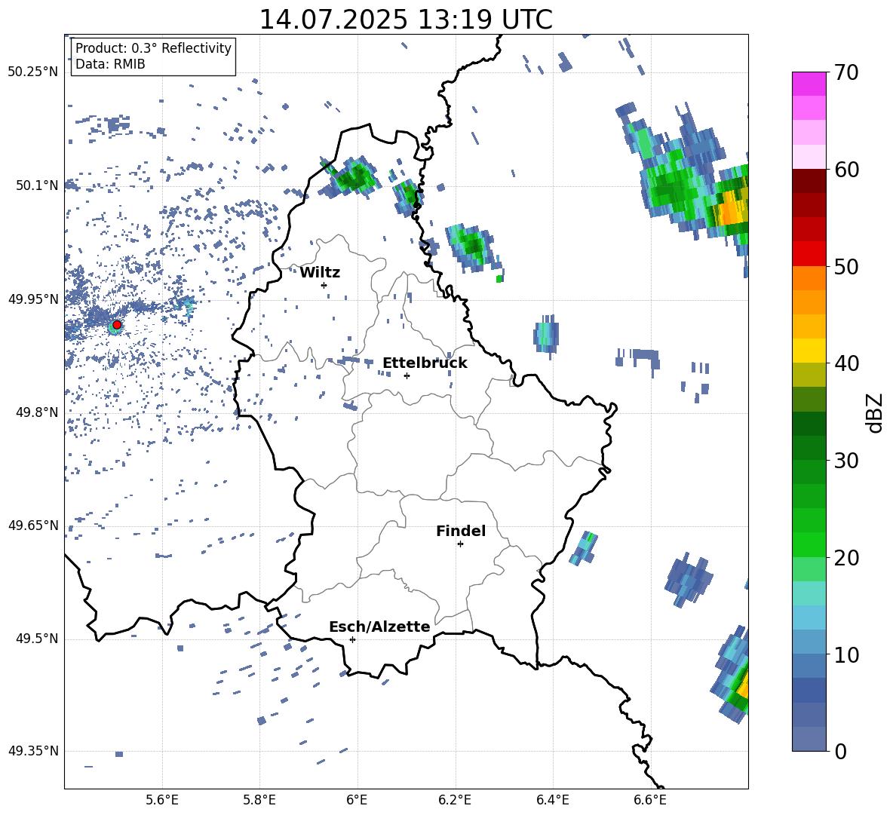
Task: Click the colorbar tick label 20
Action: click(846, 558)
